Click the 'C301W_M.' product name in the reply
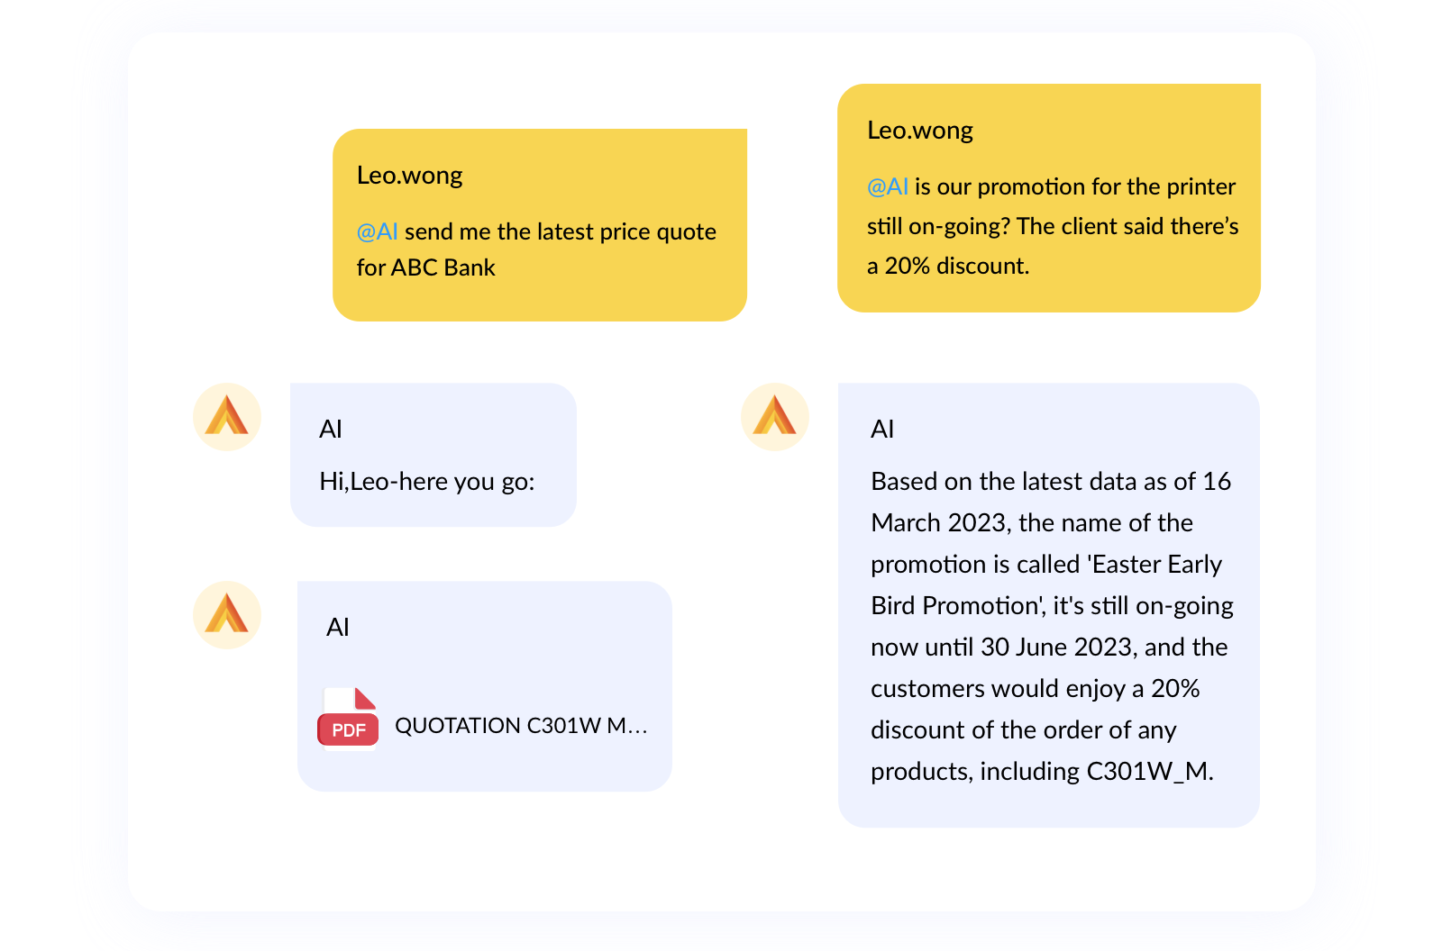Viewport: 1442px width, 951px height. (1150, 772)
